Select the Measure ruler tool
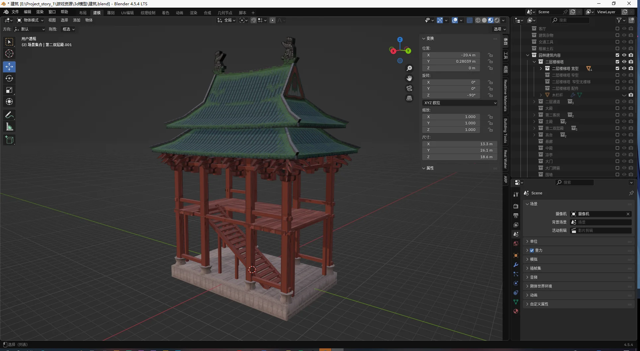640x351 pixels. pyautogui.click(x=9, y=127)
